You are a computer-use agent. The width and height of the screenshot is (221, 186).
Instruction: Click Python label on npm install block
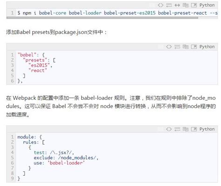(207, 5)
